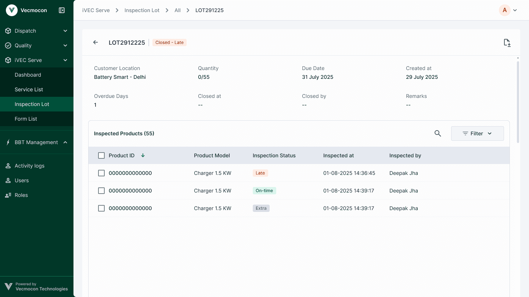Check the row with Late status
Viewport: 529px width, 297px height.
pos(101,173)
